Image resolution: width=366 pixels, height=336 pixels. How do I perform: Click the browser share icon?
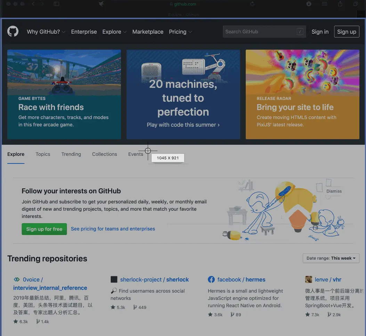[x=340, y=4]
